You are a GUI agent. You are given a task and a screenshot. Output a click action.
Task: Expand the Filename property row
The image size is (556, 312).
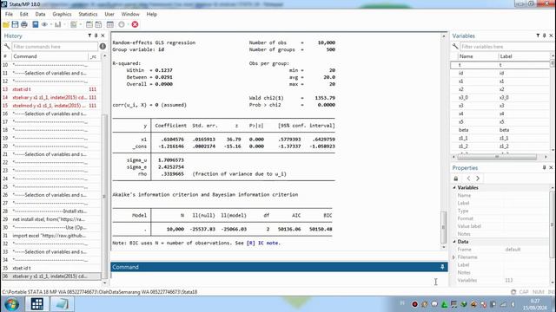pos(453,257)
